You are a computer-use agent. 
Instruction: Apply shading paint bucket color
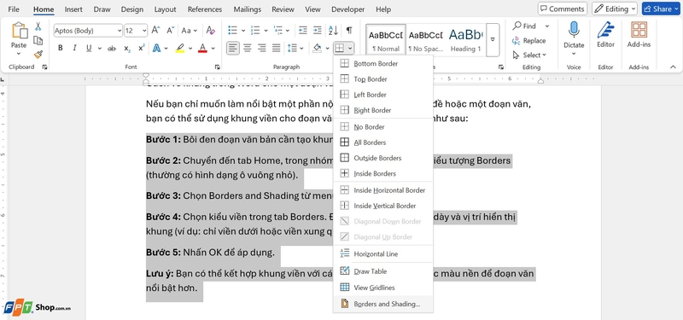point(318,48)
